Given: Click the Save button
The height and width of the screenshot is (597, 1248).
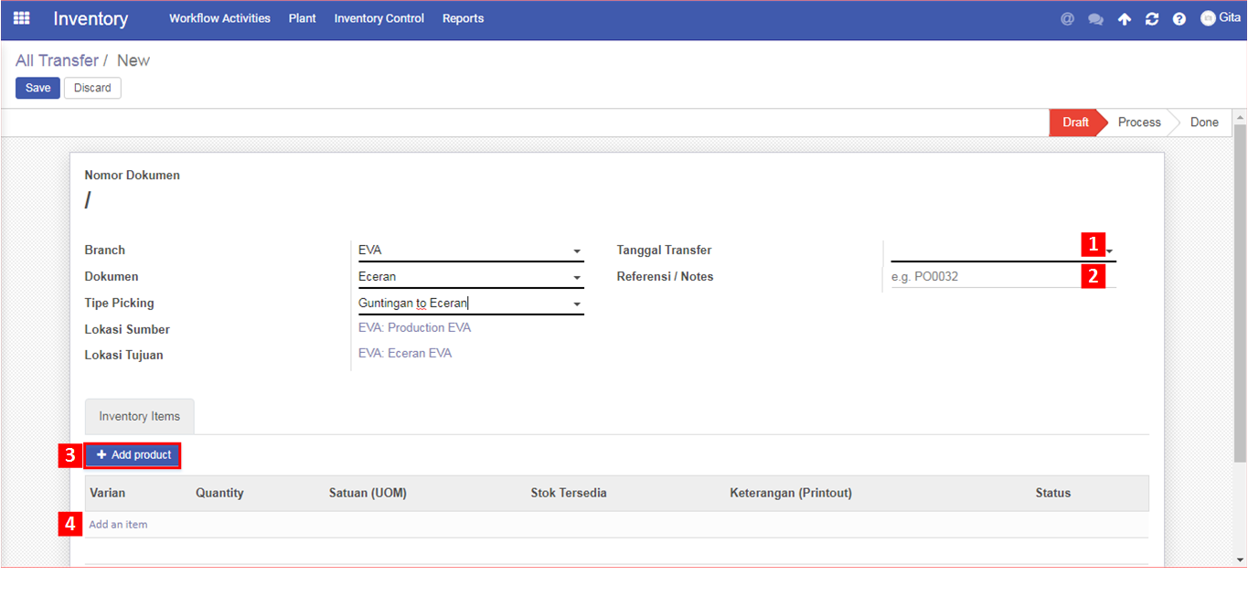Looking at the screenshot, I should pos(37,88).
